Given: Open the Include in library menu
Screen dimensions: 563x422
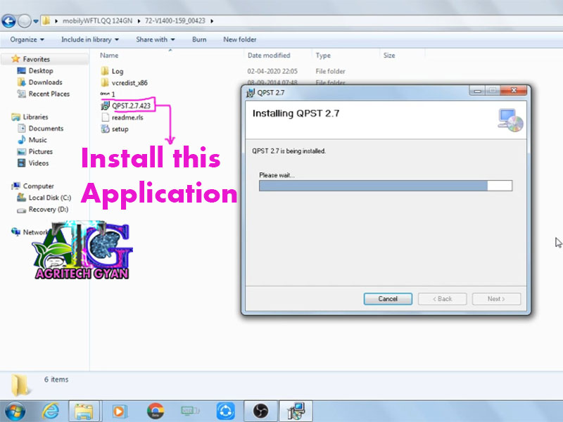Looking at the screenshot, I should (x=90, y=39).
